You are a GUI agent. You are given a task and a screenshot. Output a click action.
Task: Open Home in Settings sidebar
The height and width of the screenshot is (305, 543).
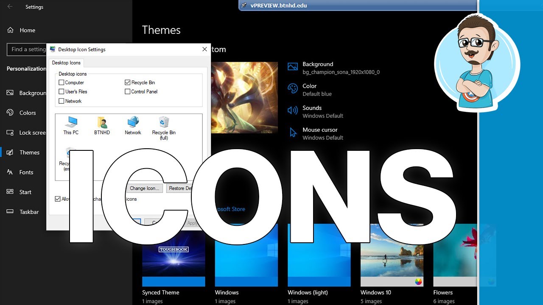pyautogui.click(x=21, y=30)
